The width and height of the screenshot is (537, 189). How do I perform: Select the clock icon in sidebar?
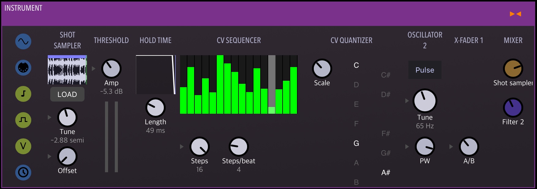coord(23,173)
